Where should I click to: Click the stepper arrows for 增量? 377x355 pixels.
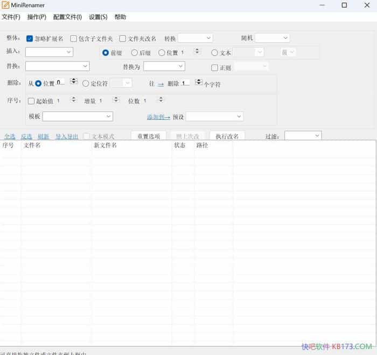tap(115, 100)
